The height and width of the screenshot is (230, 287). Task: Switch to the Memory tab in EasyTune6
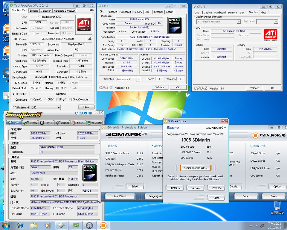[30, 123]
